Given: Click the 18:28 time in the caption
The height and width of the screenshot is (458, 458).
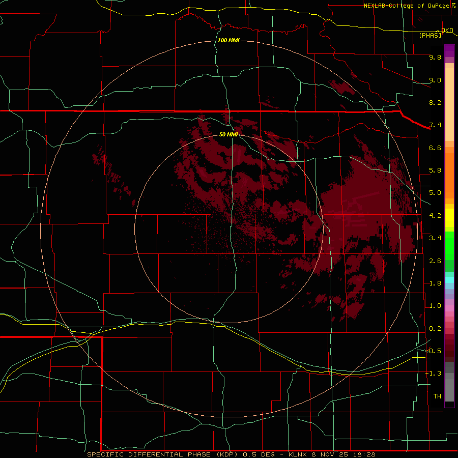Looking at the screenshot, I should 365,454.
